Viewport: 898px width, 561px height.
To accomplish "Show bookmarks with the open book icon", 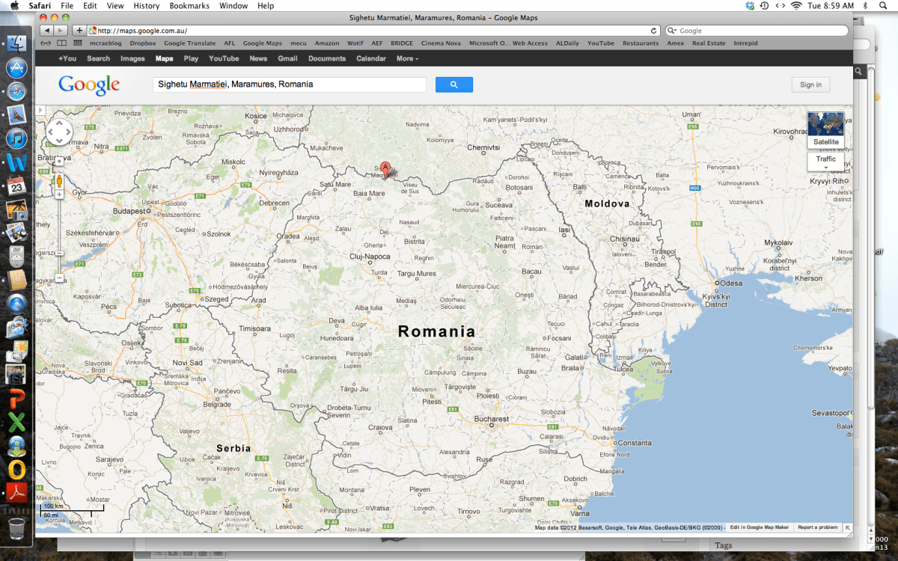I will 61,43.
